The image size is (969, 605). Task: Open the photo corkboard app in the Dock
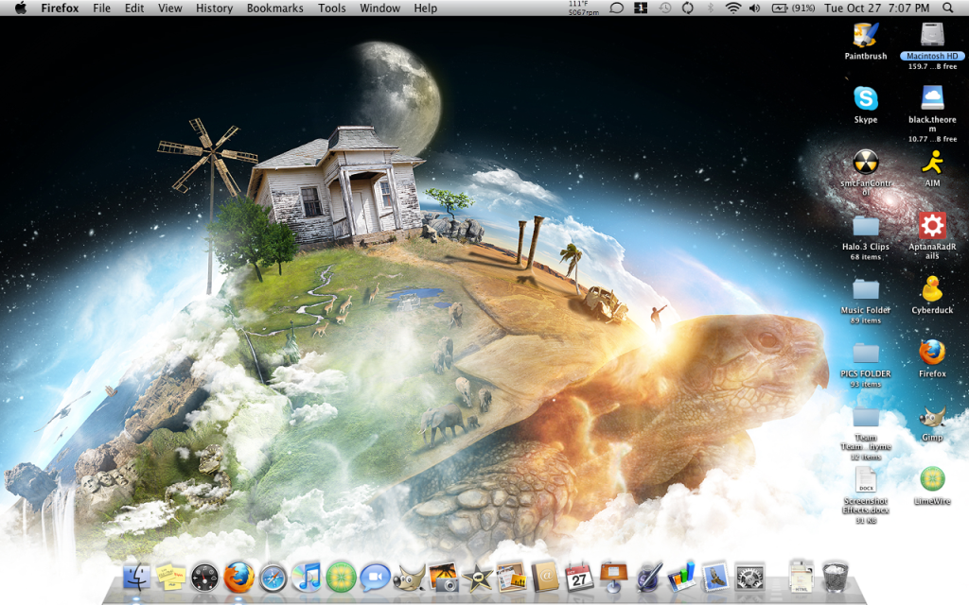(511, 578)
